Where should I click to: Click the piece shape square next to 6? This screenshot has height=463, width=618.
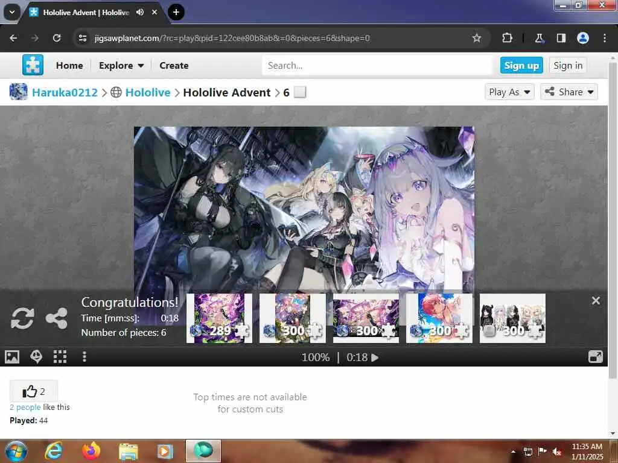point(300,92)
